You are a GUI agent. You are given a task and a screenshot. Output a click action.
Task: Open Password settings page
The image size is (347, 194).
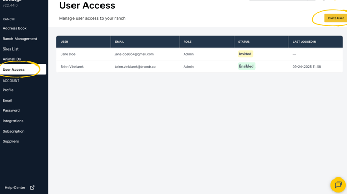click(x=11, y=110)
